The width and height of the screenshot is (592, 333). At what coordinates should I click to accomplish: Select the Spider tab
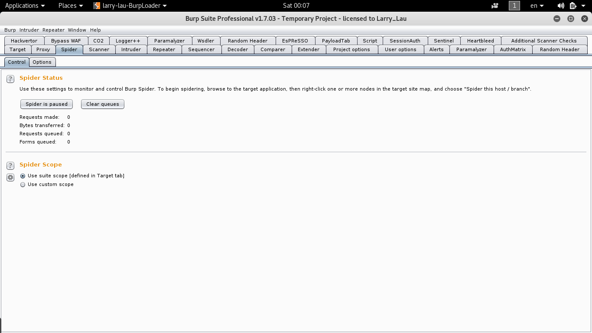point(69,49)
